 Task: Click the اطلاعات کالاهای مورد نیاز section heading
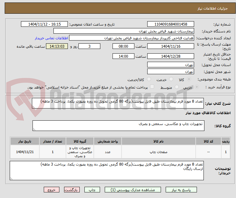208,113
